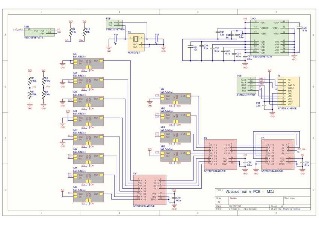Open the M1 hall.SchDoc sheet symbol
This screenshot has width=319, height=225.
(88, 63)
